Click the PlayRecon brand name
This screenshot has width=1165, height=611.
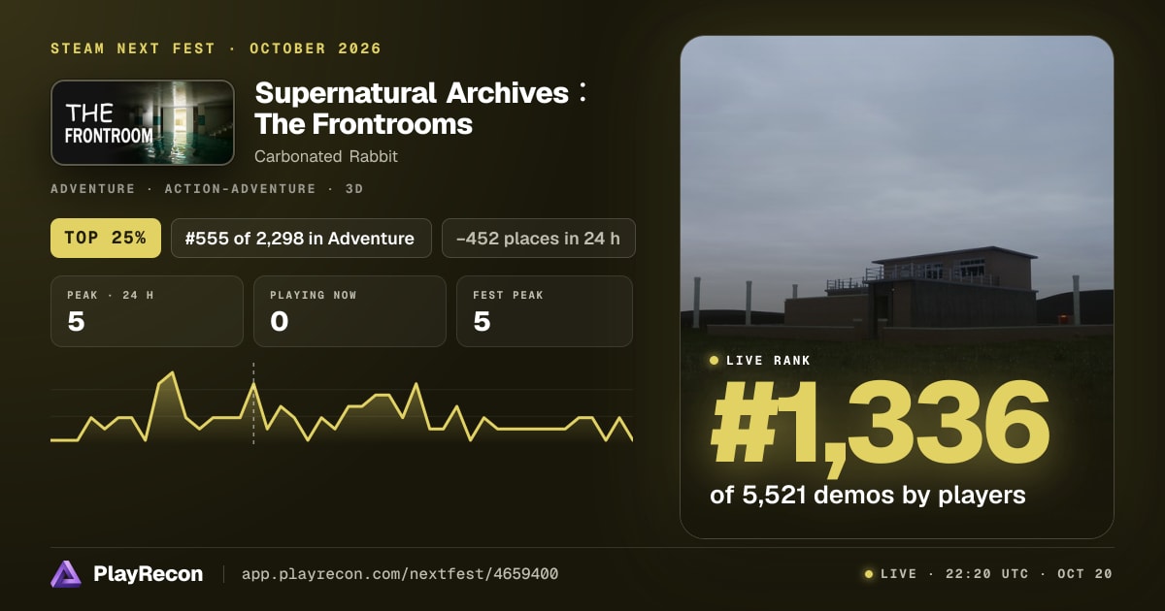148,574
